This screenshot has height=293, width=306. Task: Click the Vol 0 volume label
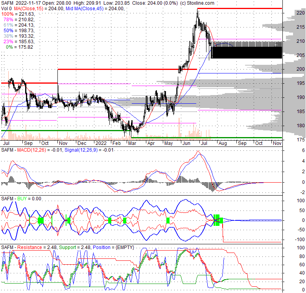pos(6,9)
